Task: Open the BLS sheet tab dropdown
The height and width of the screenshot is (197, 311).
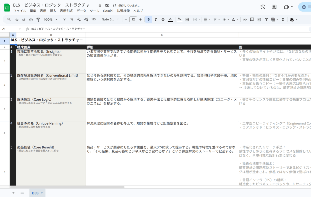Action: (x=41, y=193)
